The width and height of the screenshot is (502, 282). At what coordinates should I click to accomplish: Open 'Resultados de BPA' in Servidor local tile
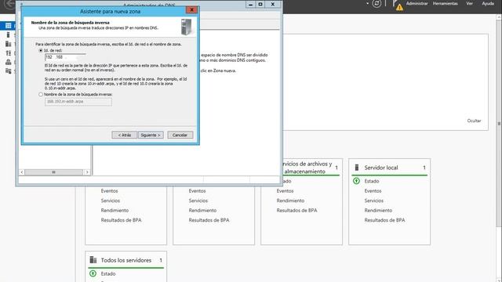[x=384, y=220]
